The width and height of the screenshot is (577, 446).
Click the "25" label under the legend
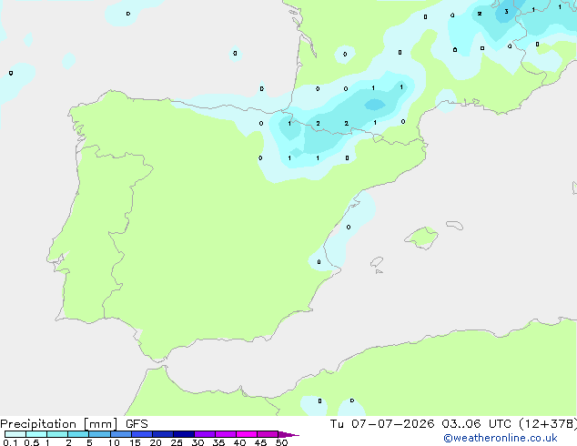tap(177, 442)
